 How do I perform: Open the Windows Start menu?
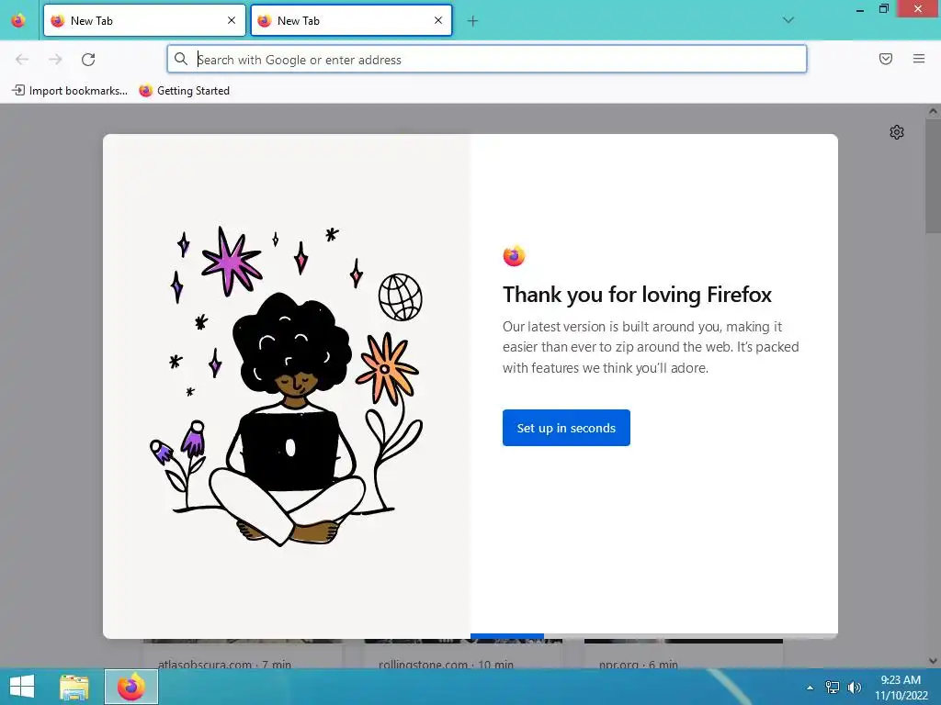[x=22, y=687]
